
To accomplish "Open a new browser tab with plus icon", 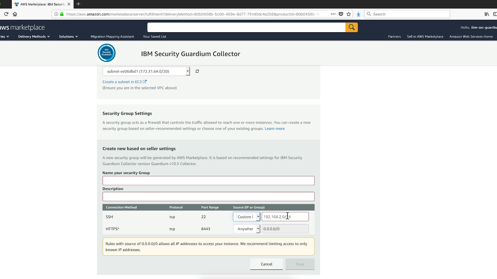I will click(78, 4).
